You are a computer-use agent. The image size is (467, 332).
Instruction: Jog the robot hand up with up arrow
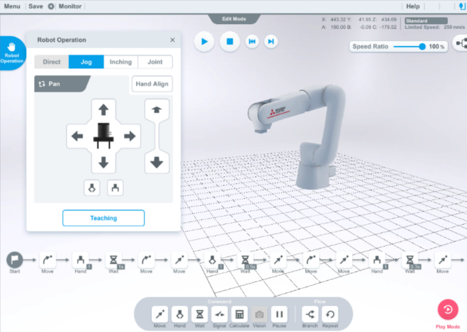103,110
